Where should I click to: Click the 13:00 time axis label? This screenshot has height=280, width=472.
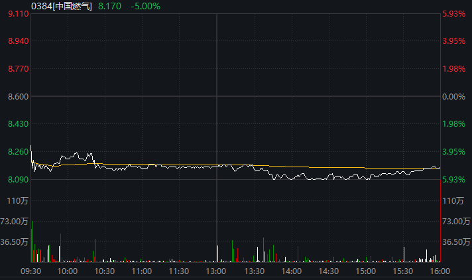pyautogui.click(x=217, y=271)
